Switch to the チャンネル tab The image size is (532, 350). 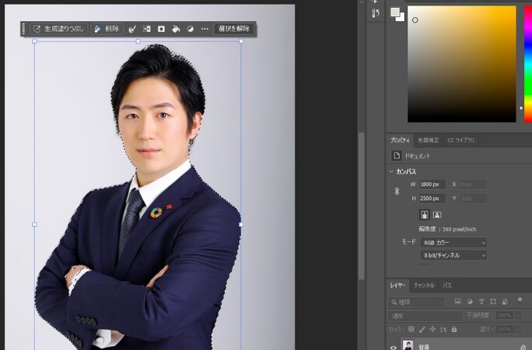424,285
